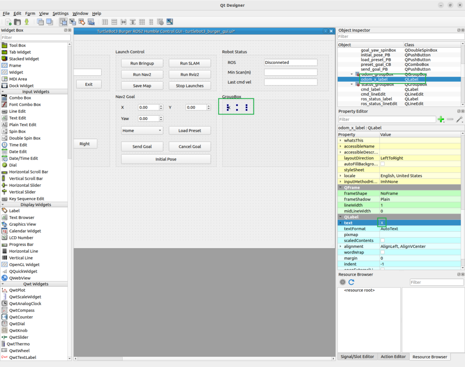
Task: Click the Property Editor wrench configure icon
Action: pos(460,119)
